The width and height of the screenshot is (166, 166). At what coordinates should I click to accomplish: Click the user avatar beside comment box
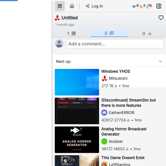point(59,43)
